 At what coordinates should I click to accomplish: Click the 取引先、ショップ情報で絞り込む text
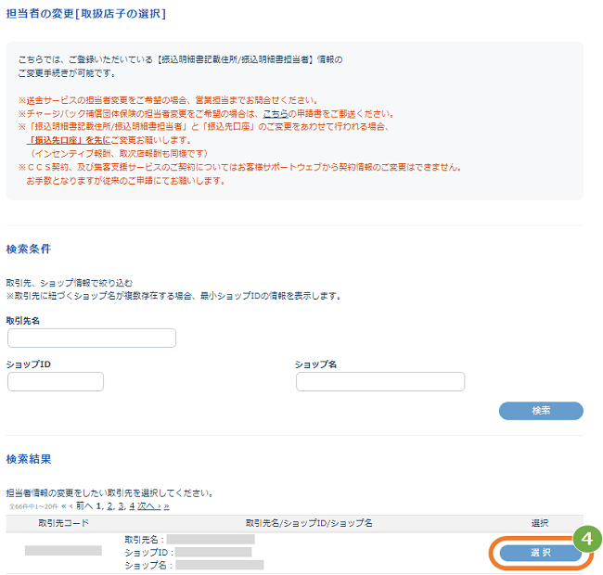click(x=70, y=283)
